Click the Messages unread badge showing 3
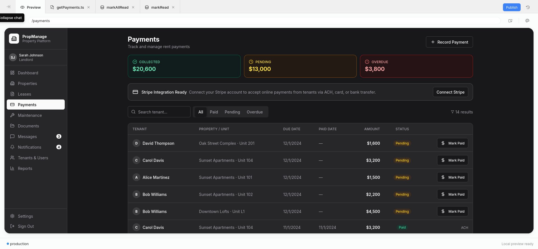 point(59,136)
